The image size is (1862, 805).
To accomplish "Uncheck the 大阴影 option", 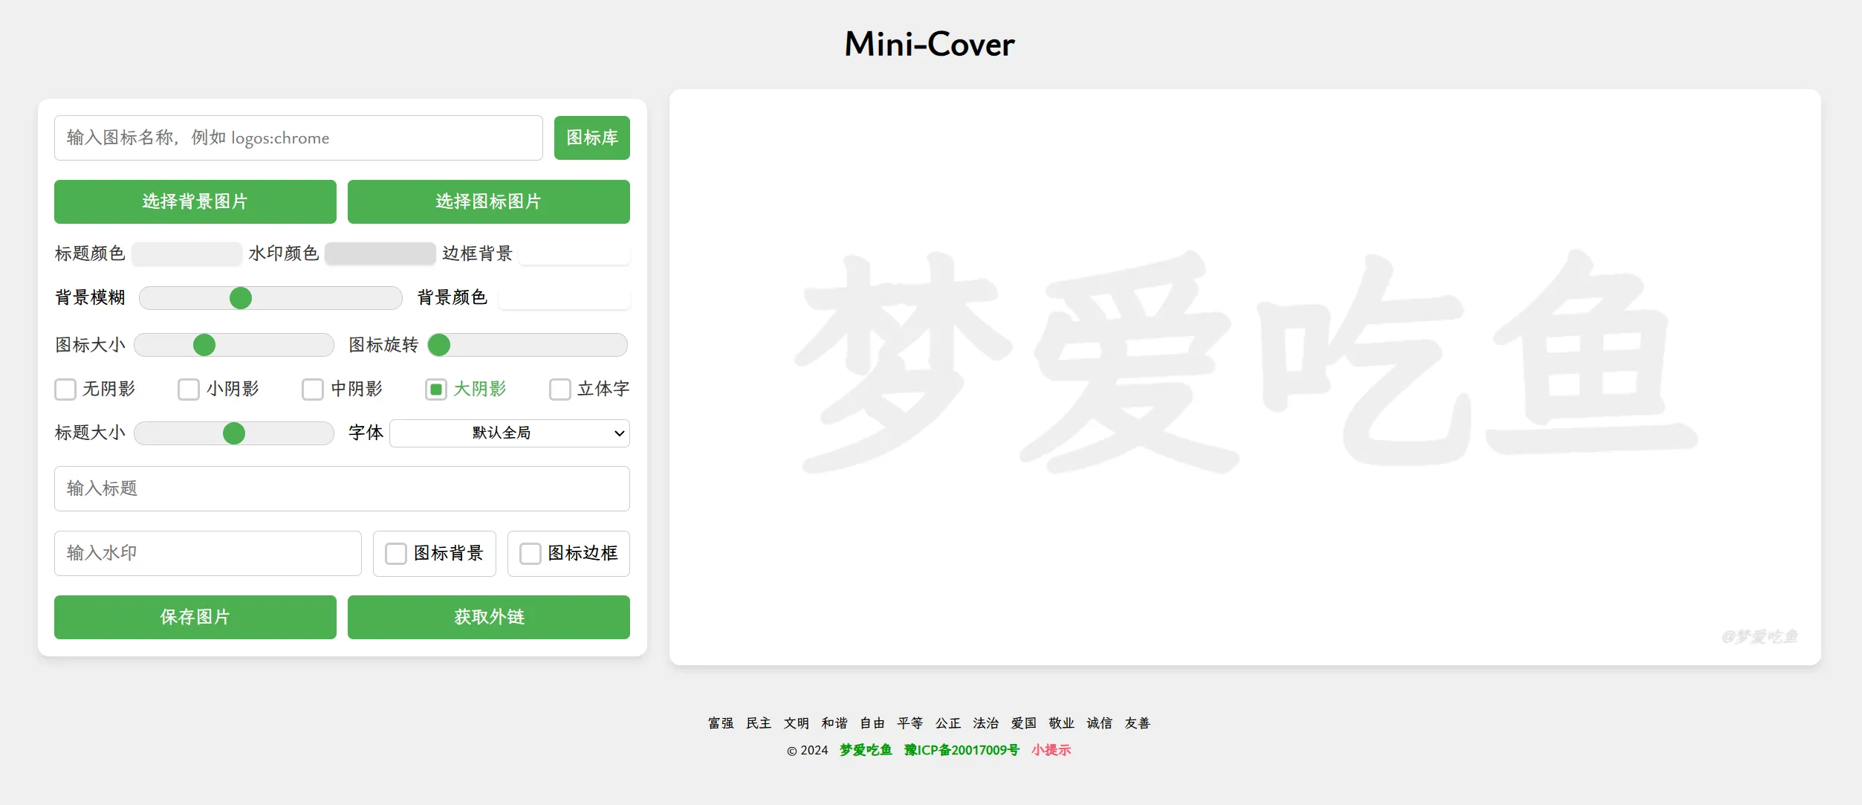I will coord(435,389).
